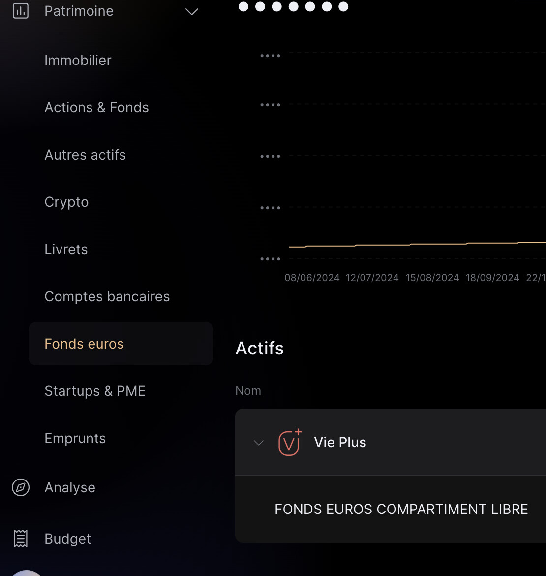Screen dimensions: 546x576
Task: Click FONDS EUROS COMPARTIMENT LIBRE row
Action: (x=401, y=509)
